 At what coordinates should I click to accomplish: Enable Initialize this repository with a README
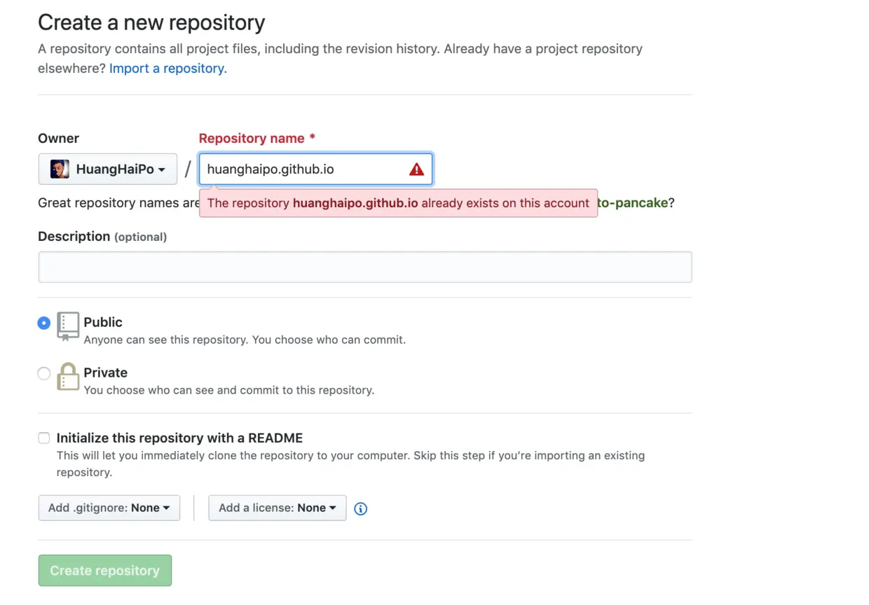(x=44, y=438)
